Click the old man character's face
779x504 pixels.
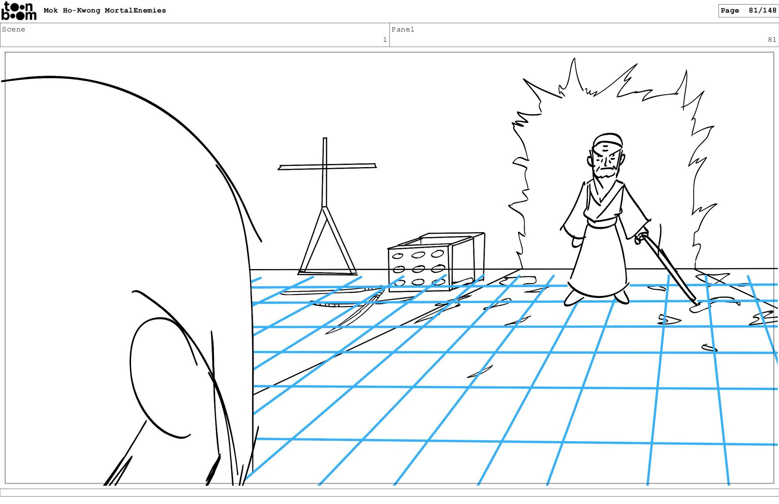606,162
